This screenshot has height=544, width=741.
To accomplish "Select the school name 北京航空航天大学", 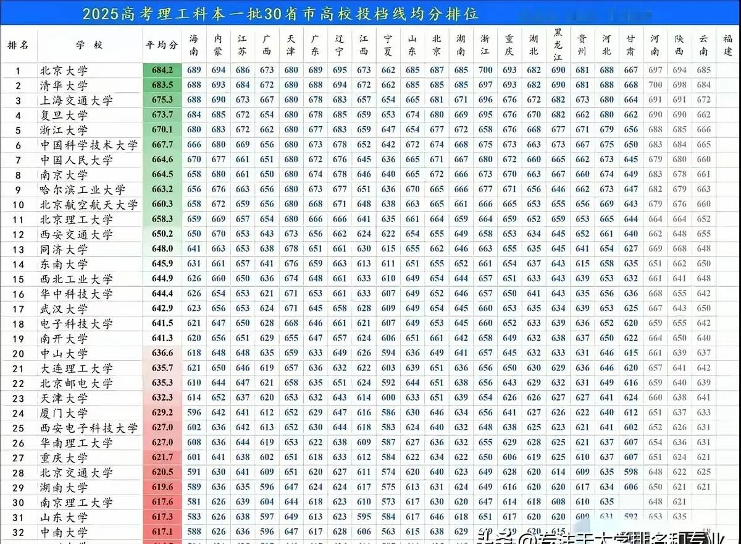I will 89,205.
